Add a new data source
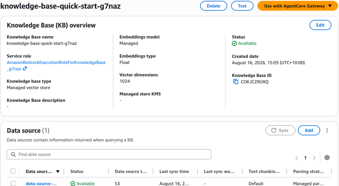This screenshot has width=339, height=186. tap(309, 130)
